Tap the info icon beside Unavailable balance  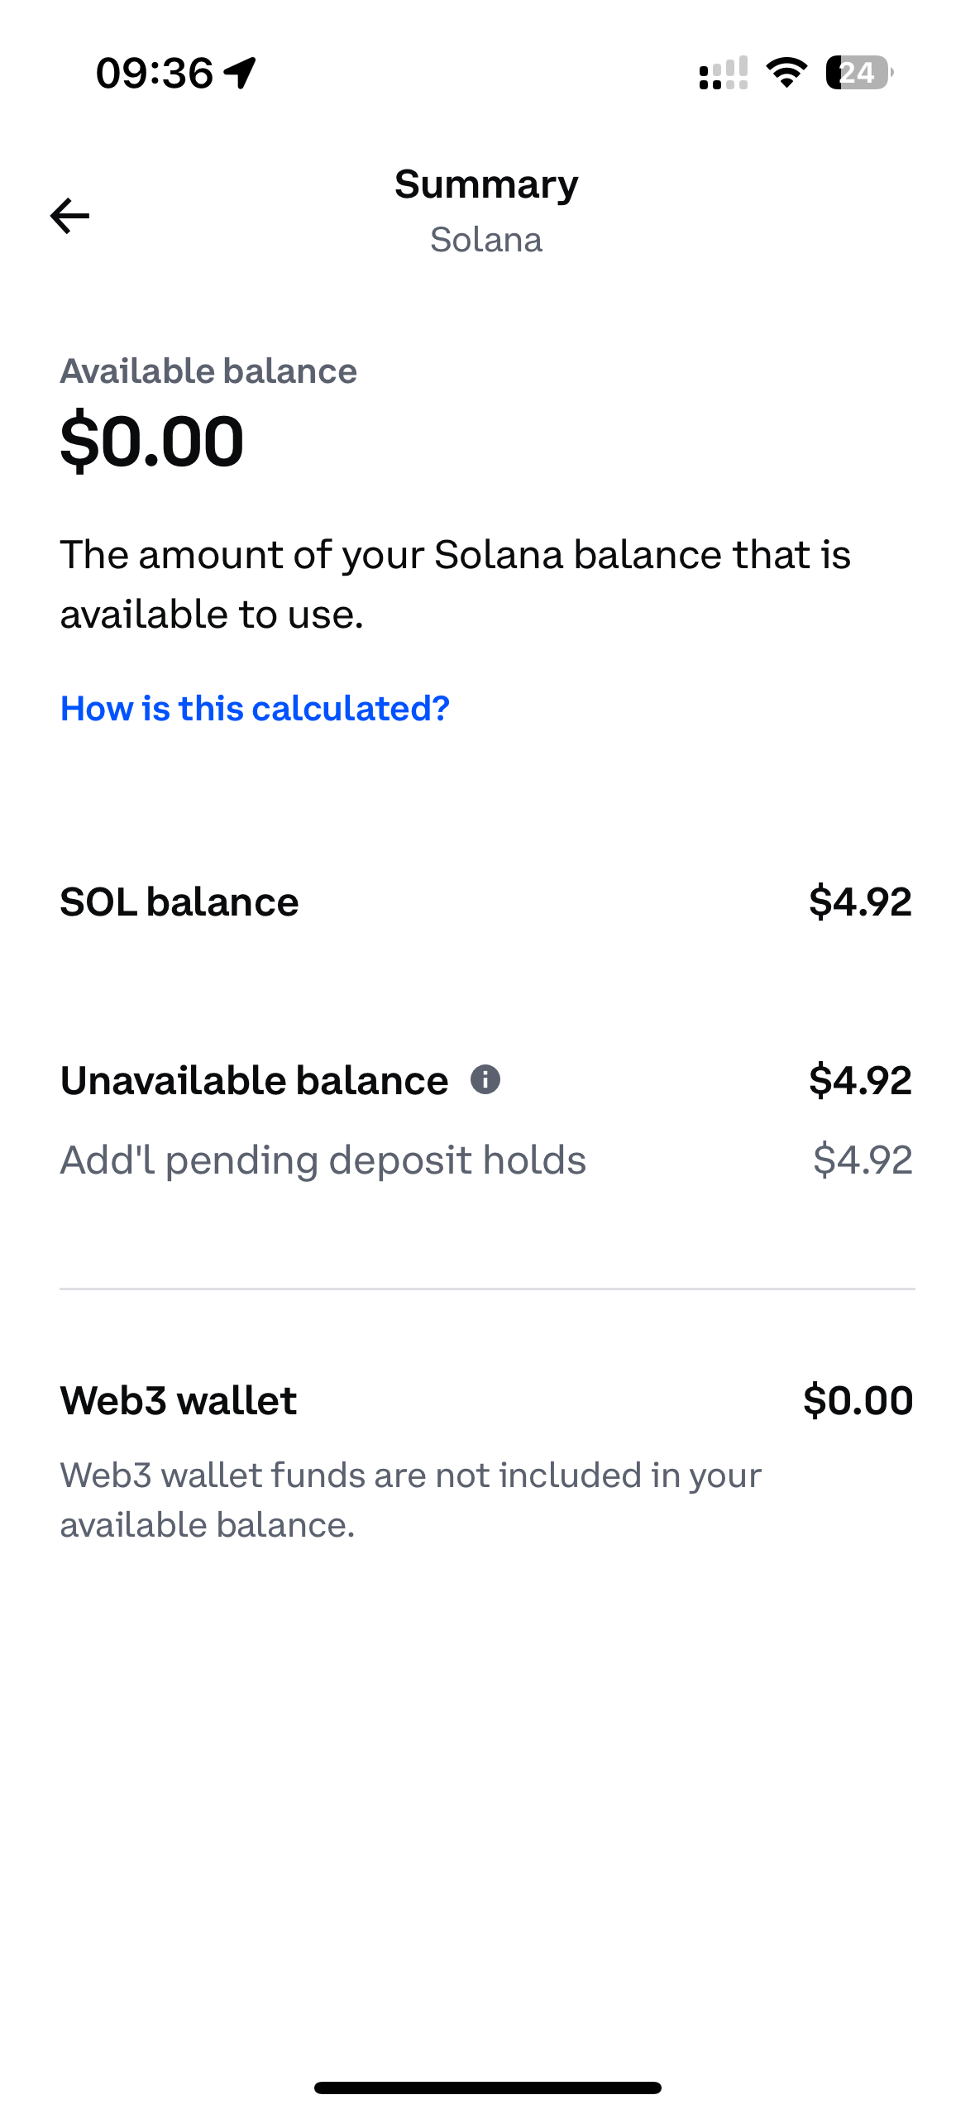[485, 1079]
